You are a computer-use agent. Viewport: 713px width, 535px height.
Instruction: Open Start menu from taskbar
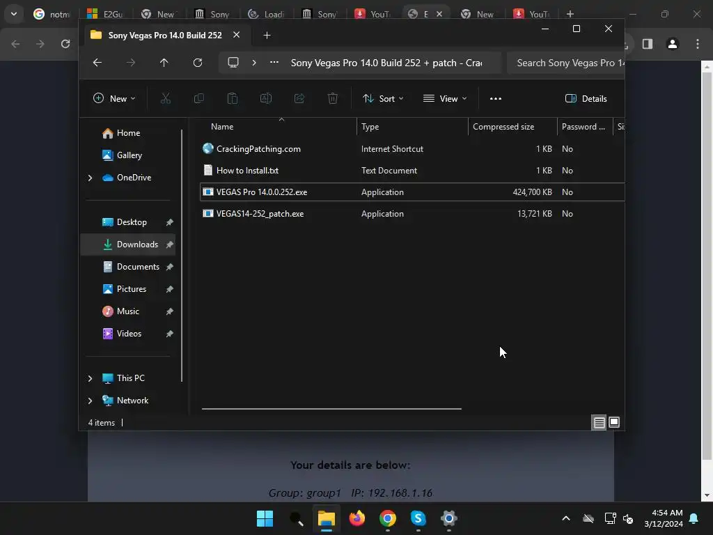[265, 518]
